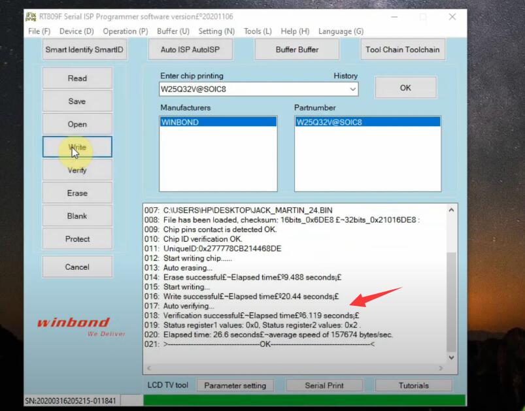
Task: Launch Auto ISP AutoISP
Action: pyautogui.click(x=190, y=50)
